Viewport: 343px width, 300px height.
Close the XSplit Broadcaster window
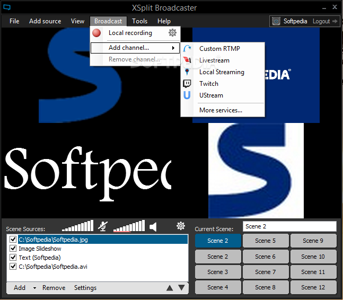[335, 7]
